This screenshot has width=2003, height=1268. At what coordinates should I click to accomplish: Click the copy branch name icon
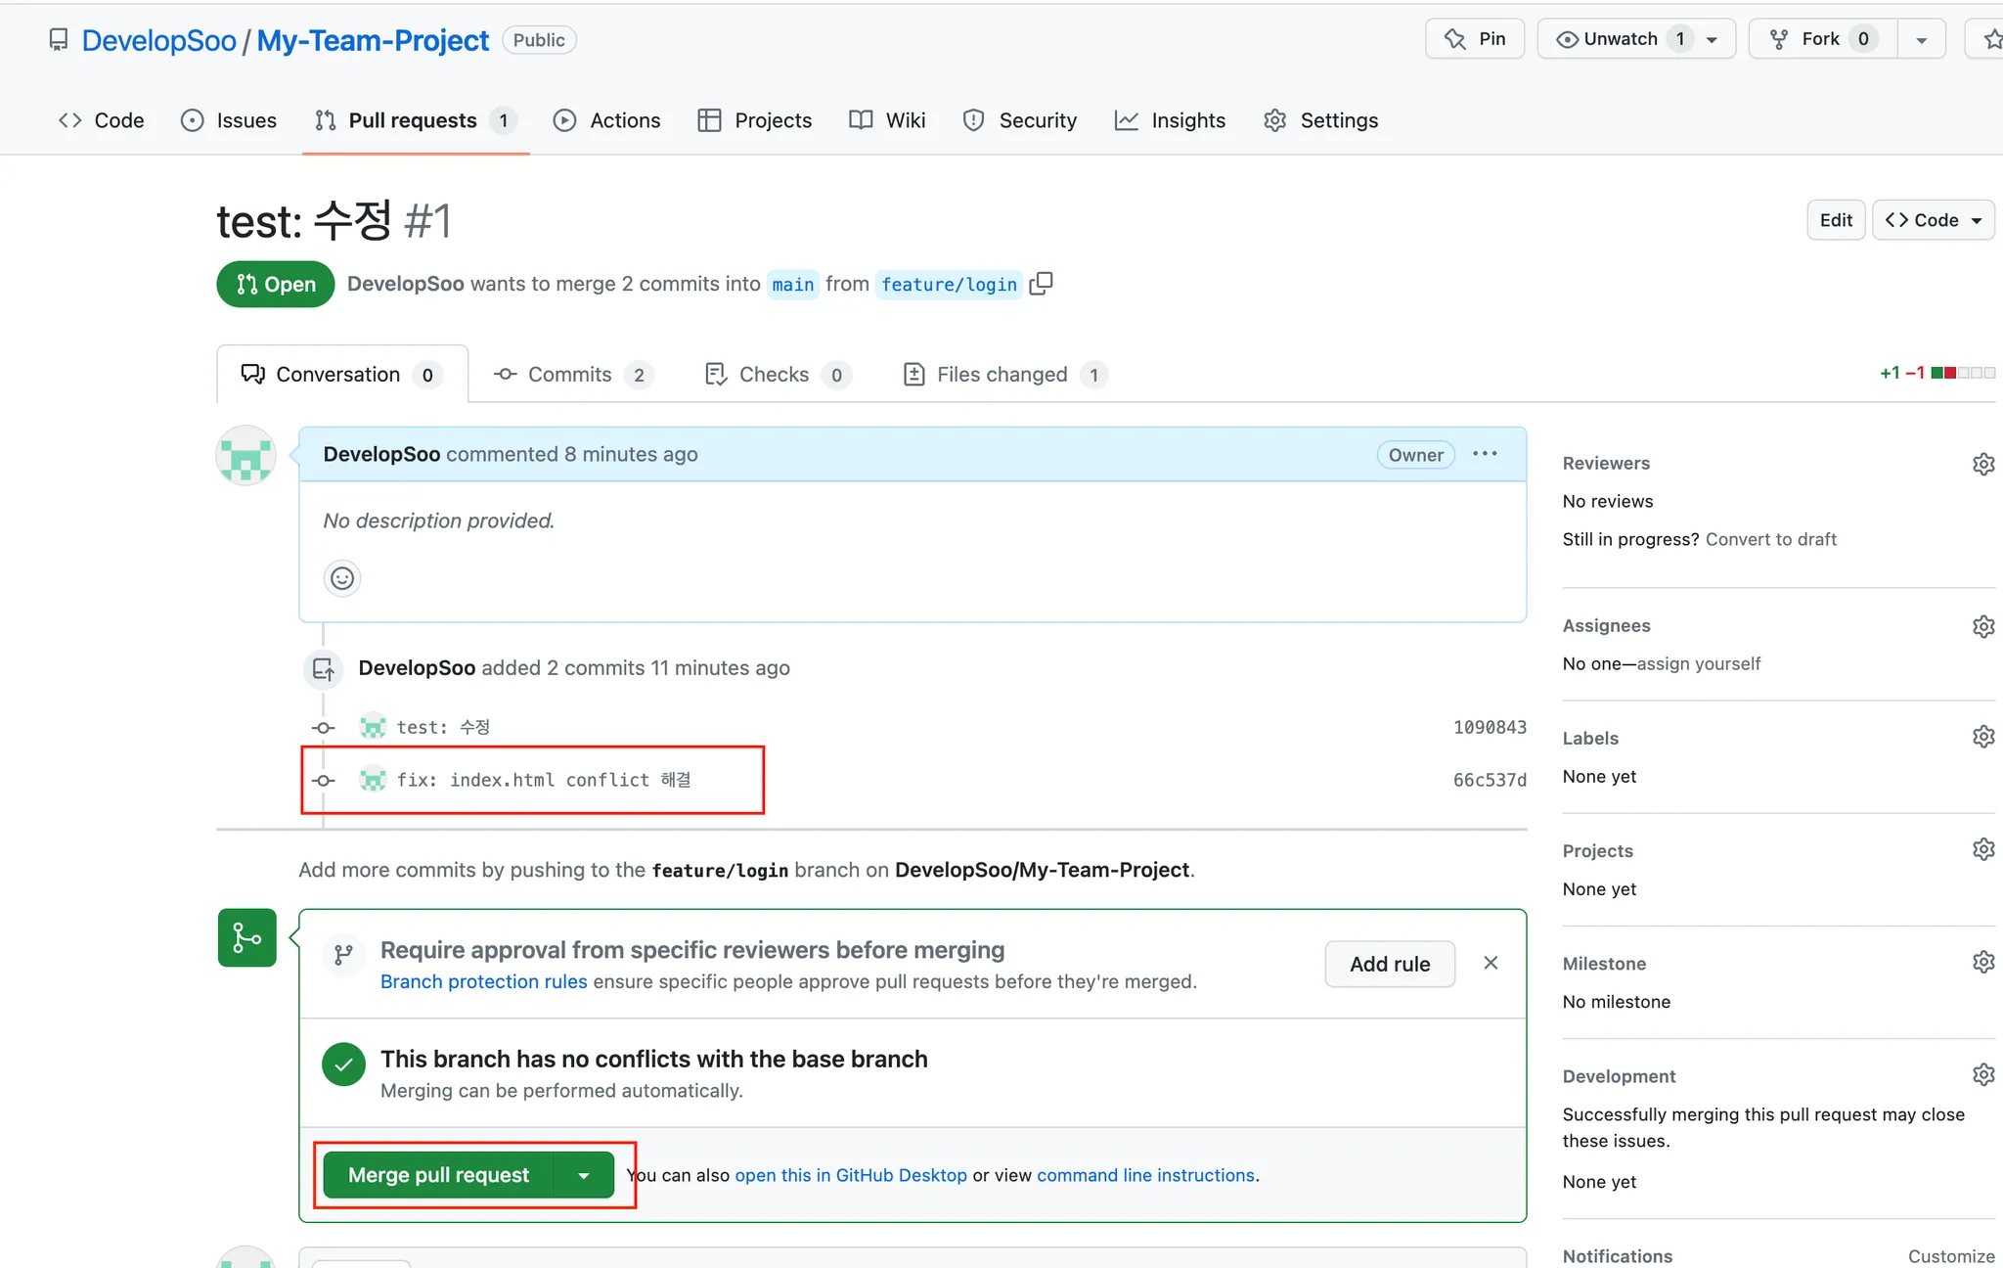(1042, 284)
